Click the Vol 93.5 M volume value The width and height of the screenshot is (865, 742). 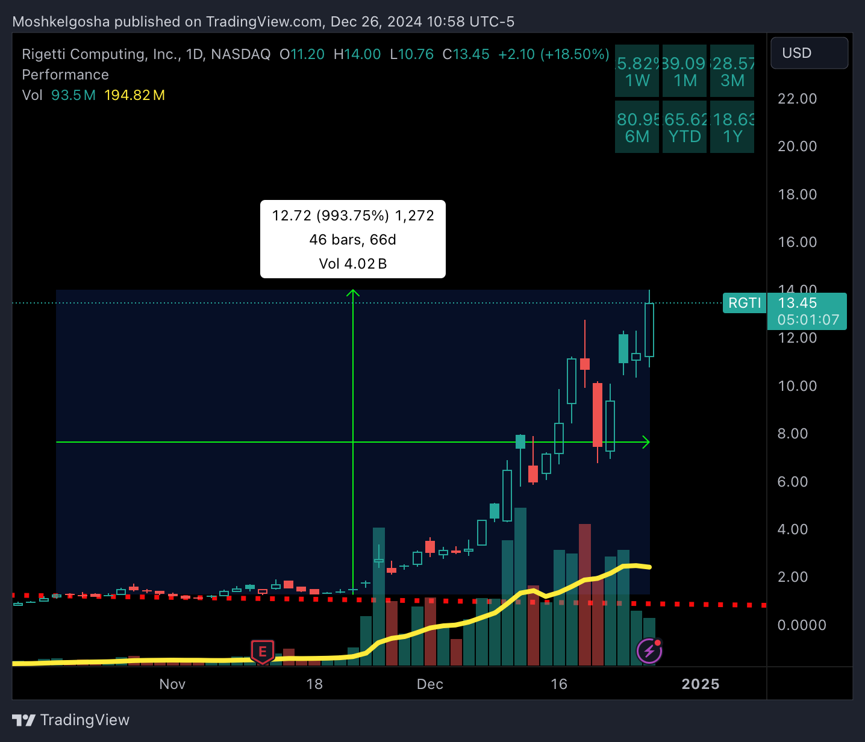pos(73,95)
